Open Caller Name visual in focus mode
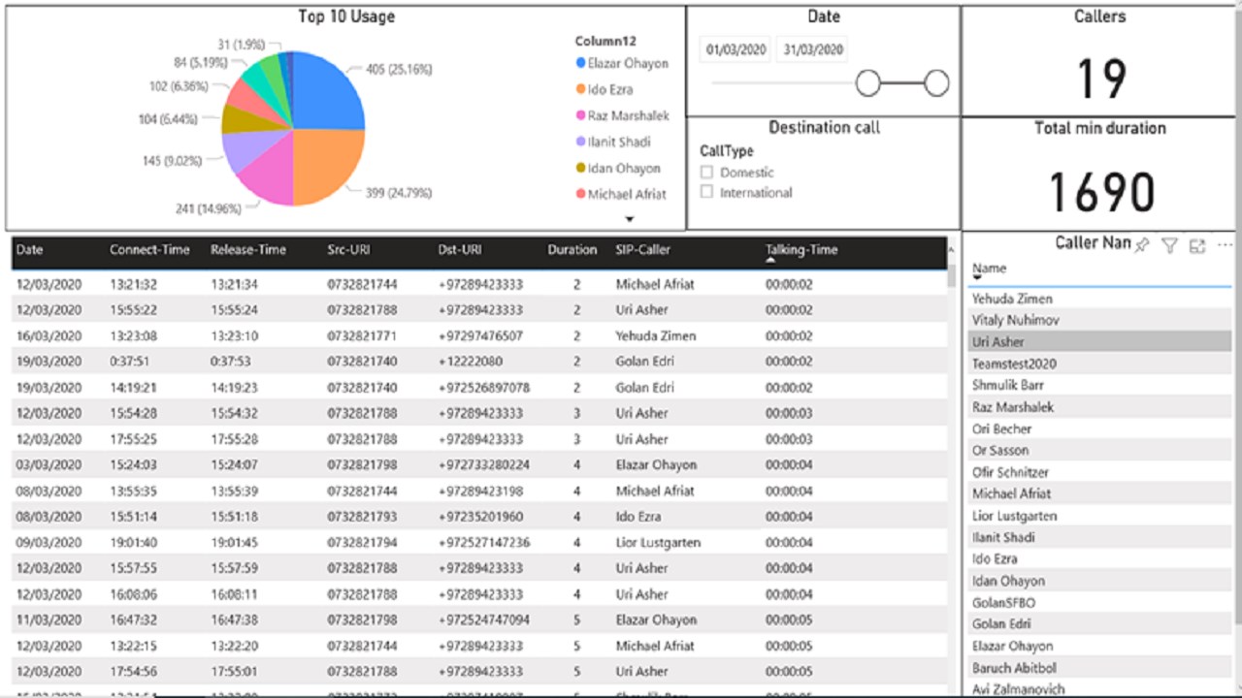Screen dimensions: 1242x698 pos(1197,246)
